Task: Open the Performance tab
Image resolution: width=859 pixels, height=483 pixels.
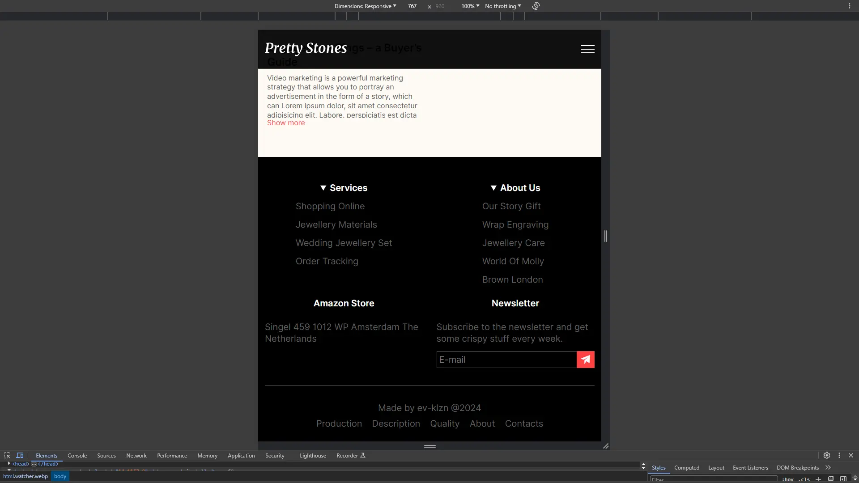Action: 172,455
